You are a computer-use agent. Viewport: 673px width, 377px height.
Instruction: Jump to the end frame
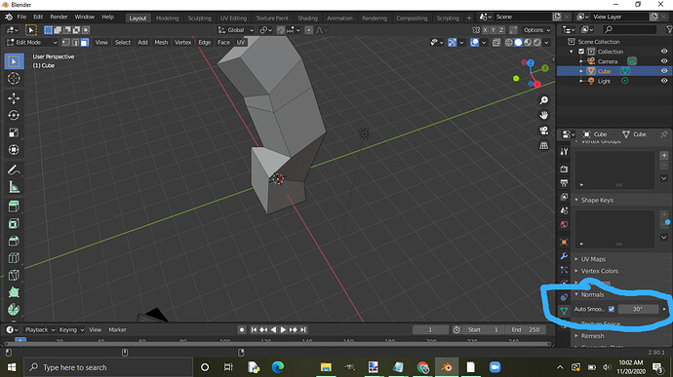pos(303,330)
